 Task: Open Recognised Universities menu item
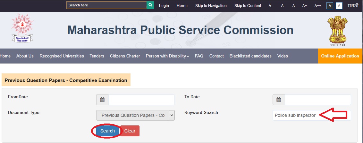tap(62, 56)
